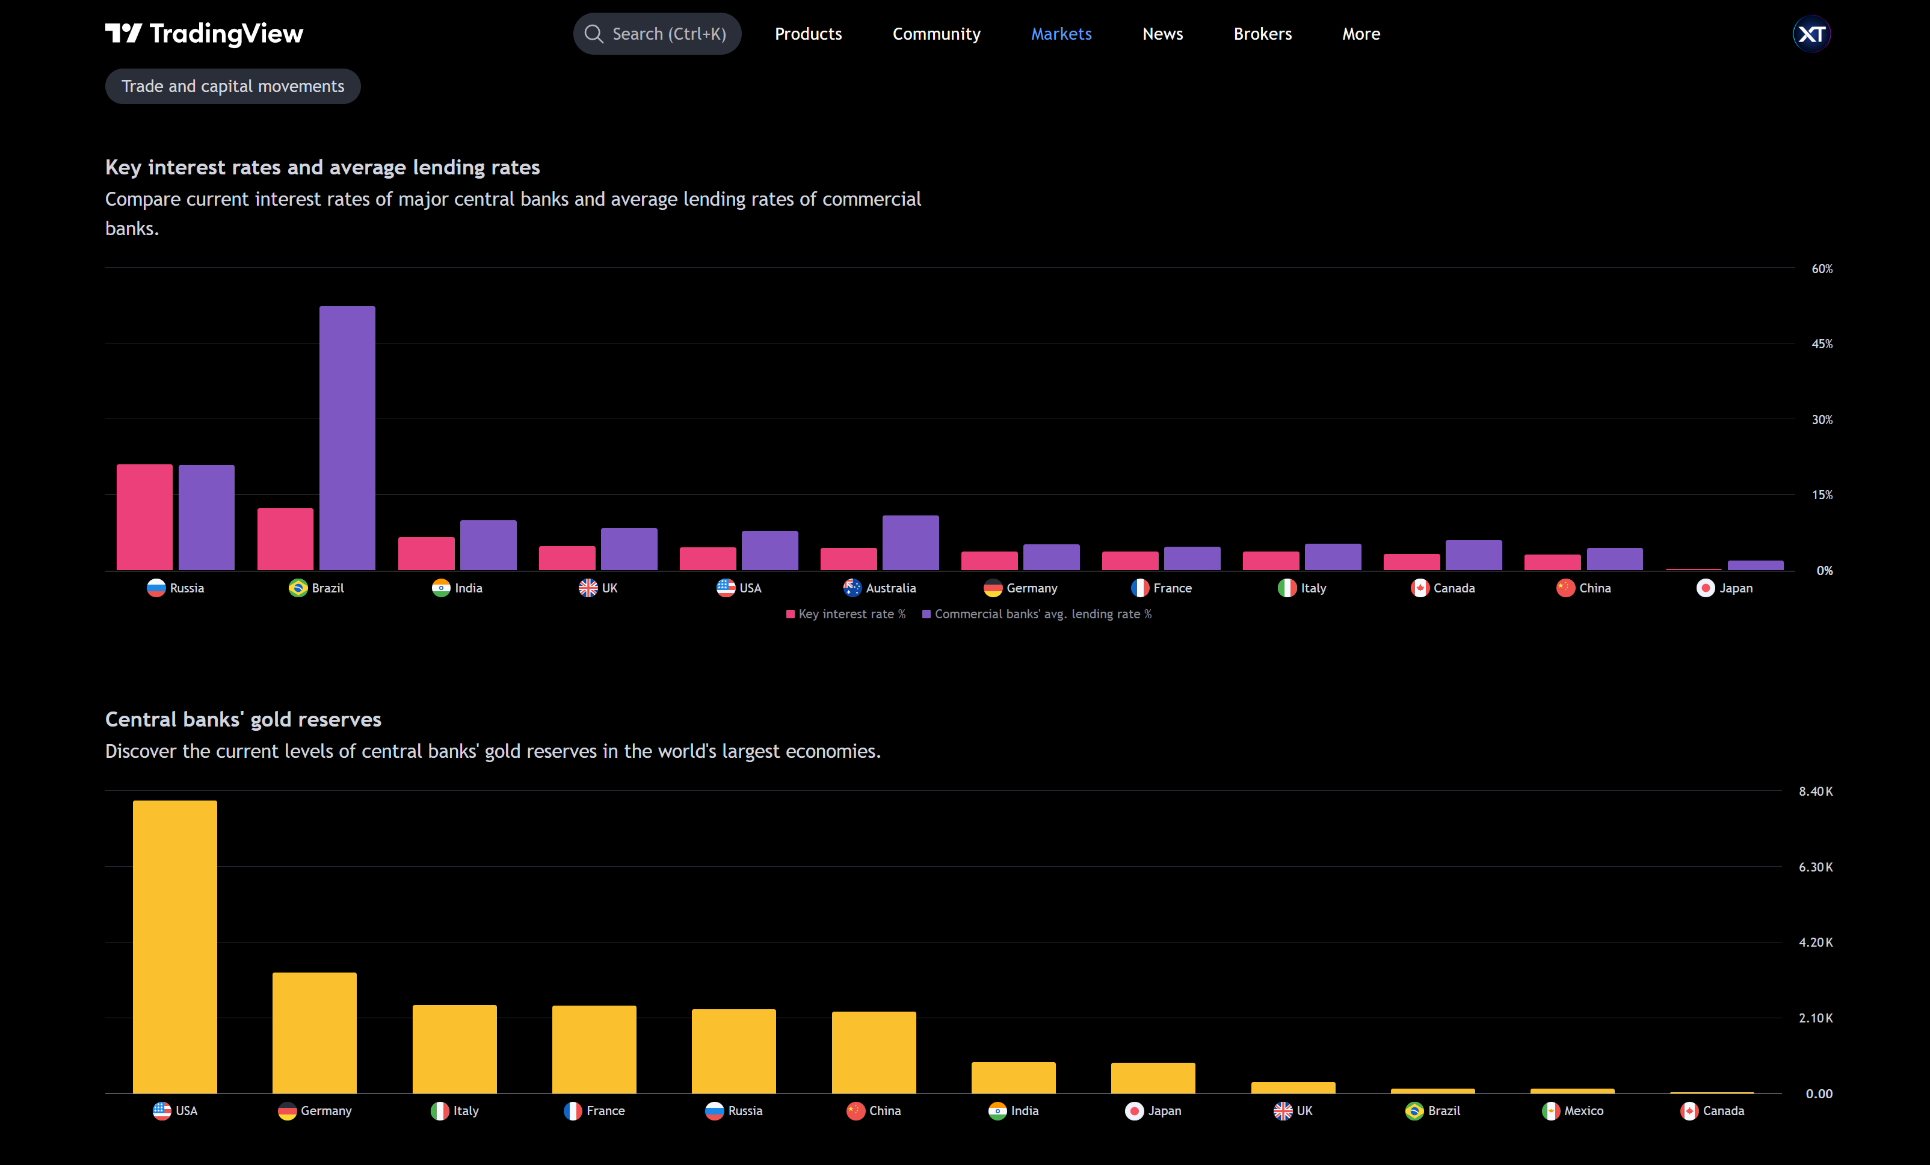Click Japan flag in gold reserves chart
1930x1165 pixels.
pos(1134,1111)
